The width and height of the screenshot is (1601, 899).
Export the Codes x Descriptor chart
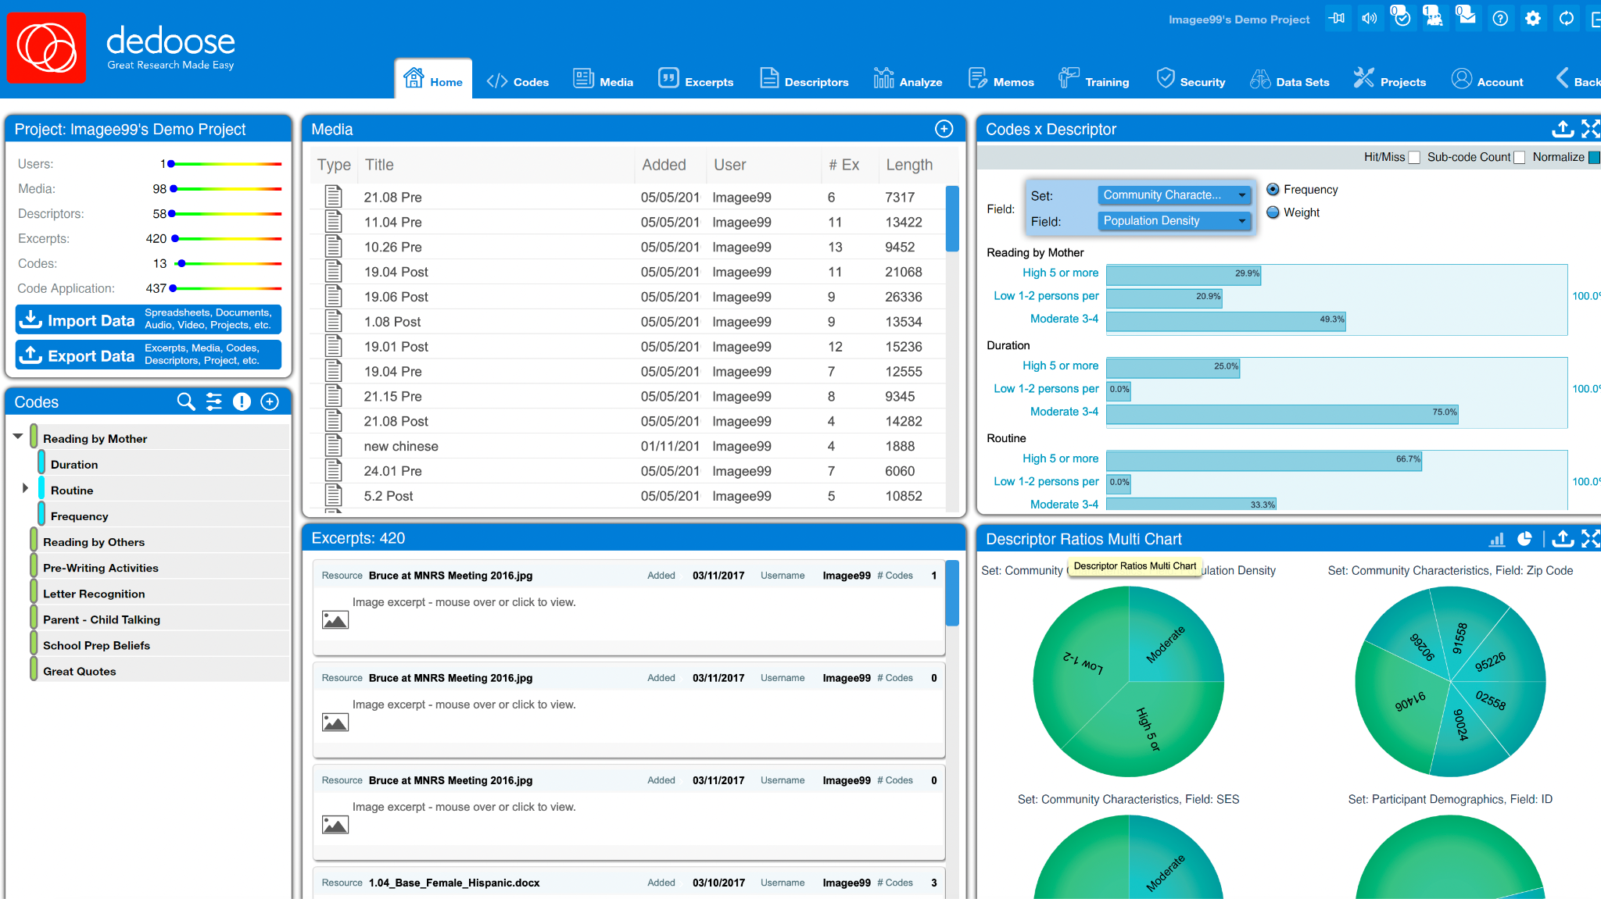pos(1562,129)
